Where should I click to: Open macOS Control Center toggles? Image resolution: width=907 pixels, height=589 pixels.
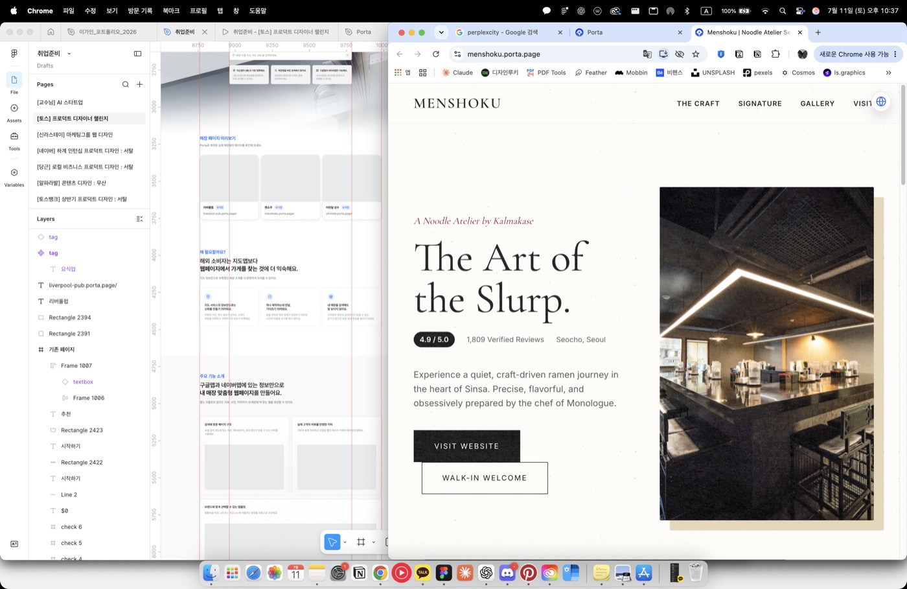pyautogui.click(x=800, y=11)
